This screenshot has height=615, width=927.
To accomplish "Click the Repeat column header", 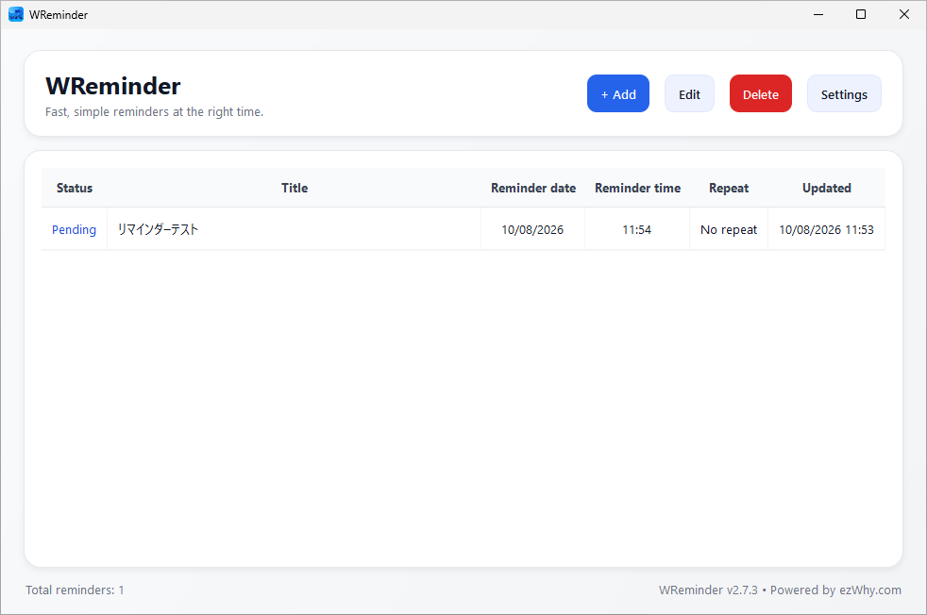I will point(729,188).
